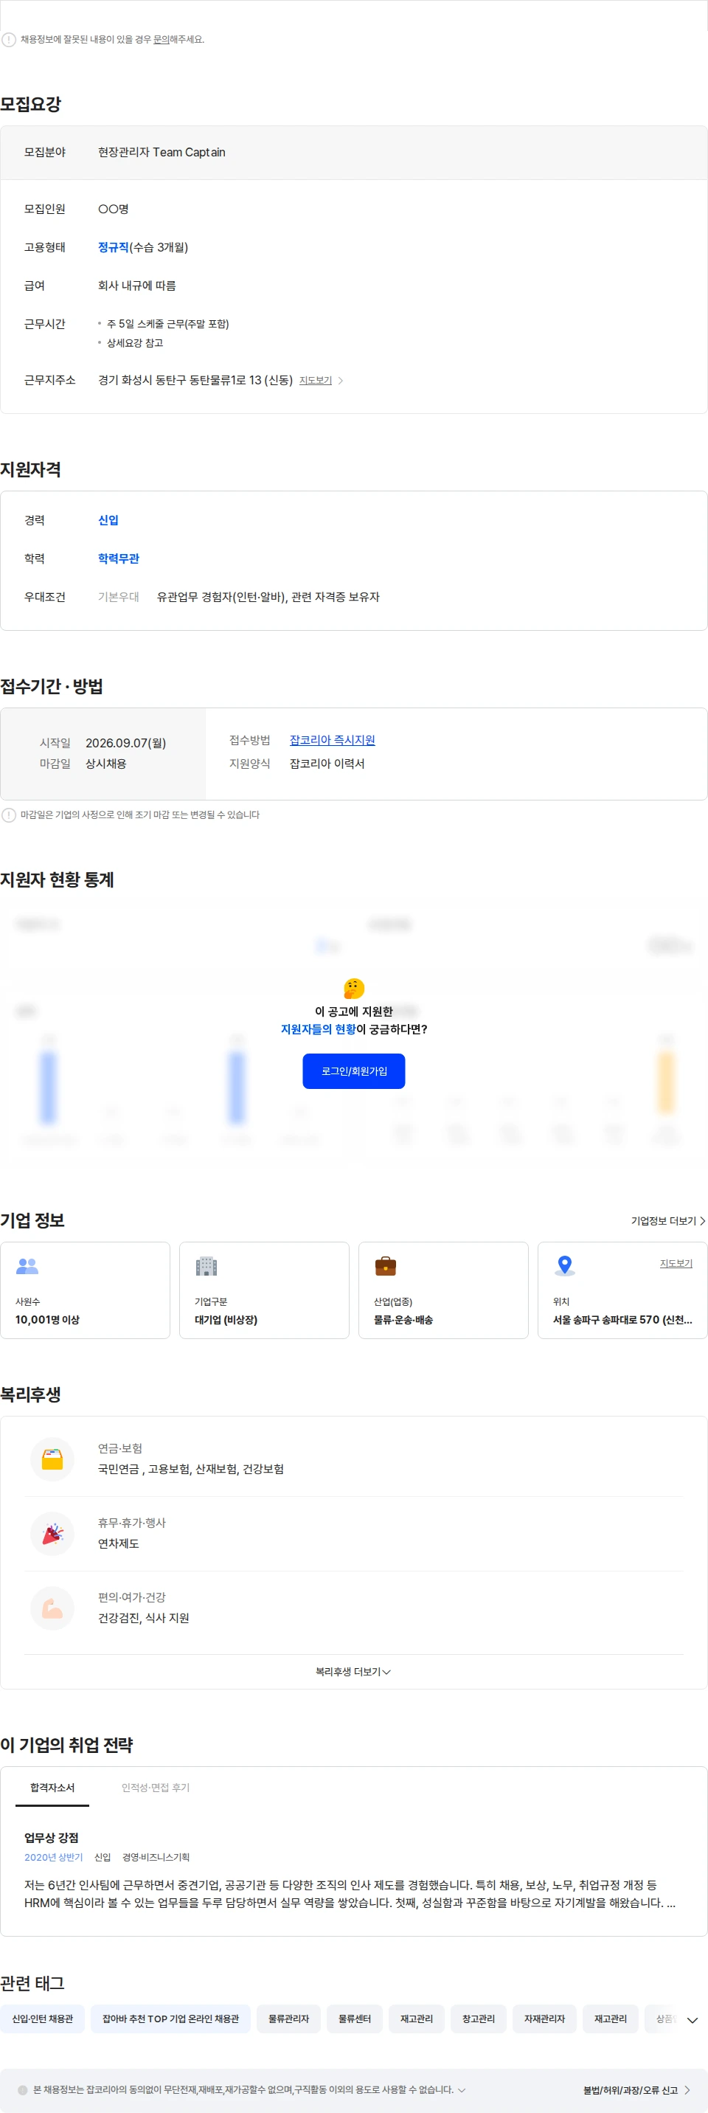Select the 물류관리자 tag
The image size is (708, 2113).
[289, 2019]
